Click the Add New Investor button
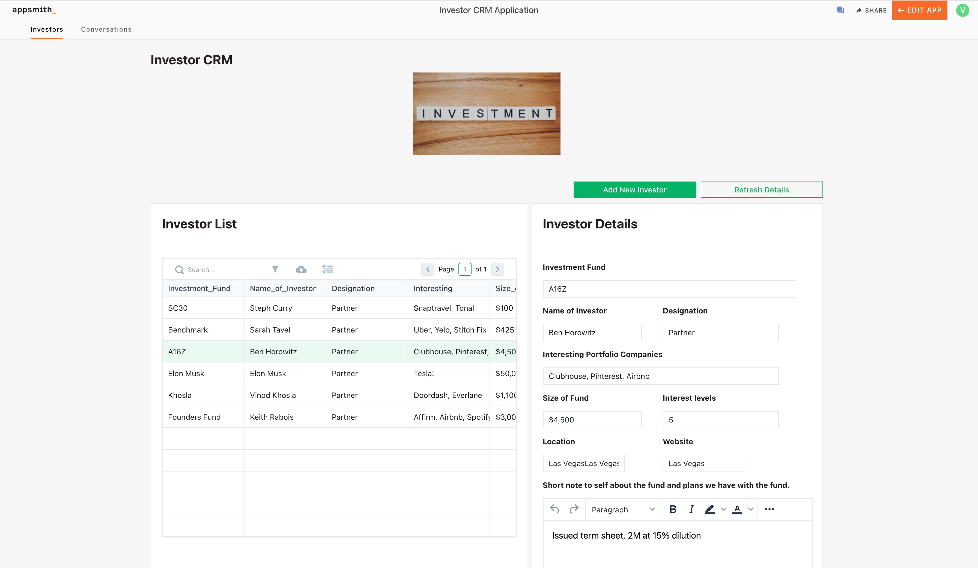This screenshot has width=978, height=568. 634,190
